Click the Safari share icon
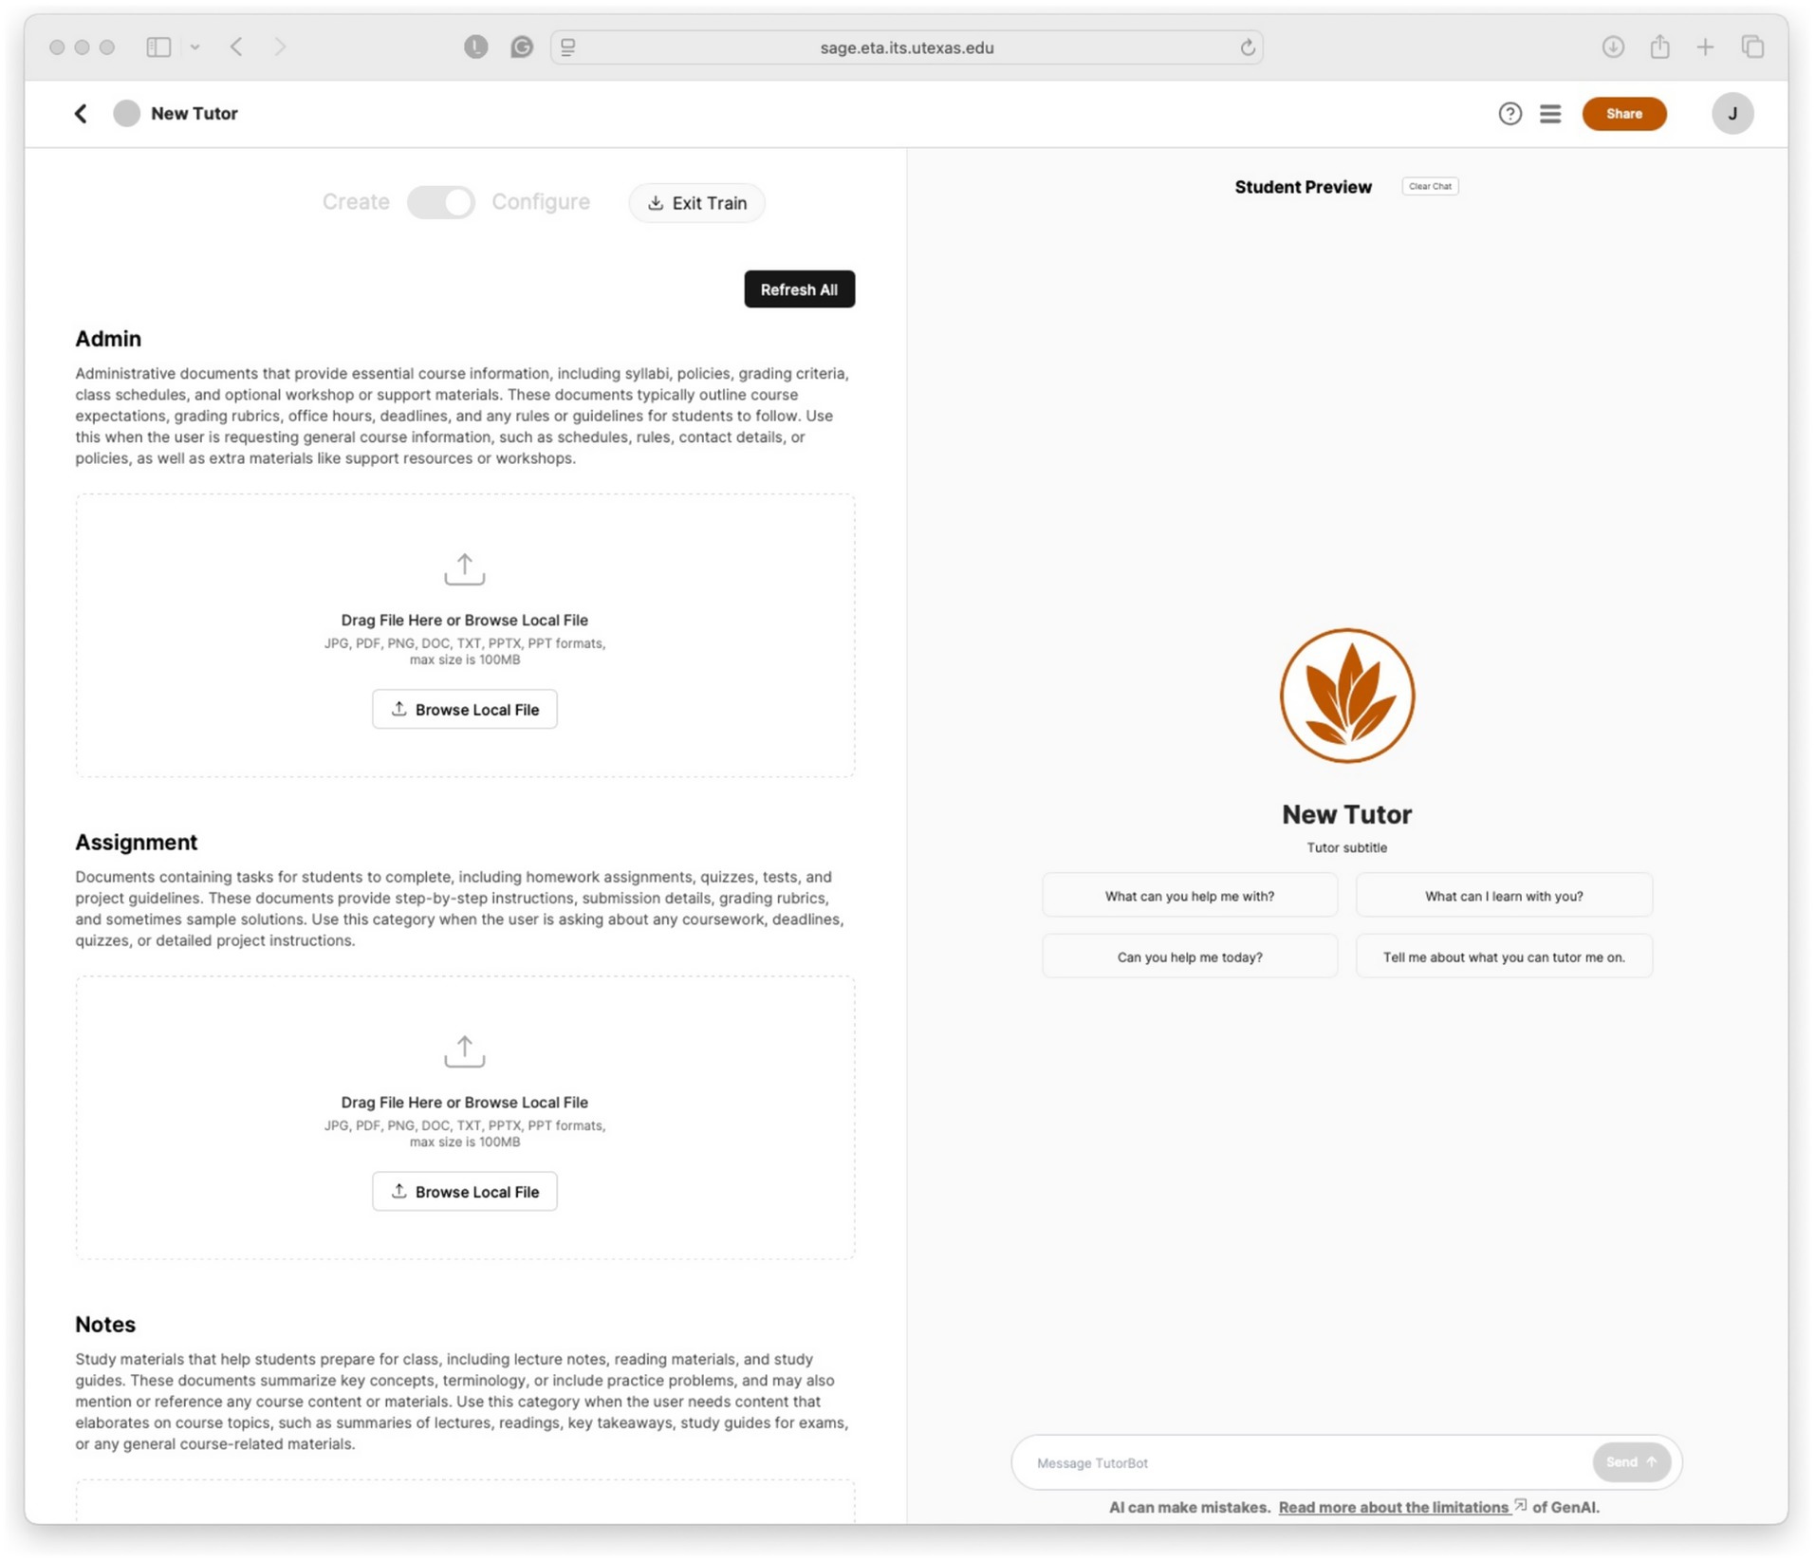The width and height of the screenshot is (1815, 1561). [x=1658, y=46]
